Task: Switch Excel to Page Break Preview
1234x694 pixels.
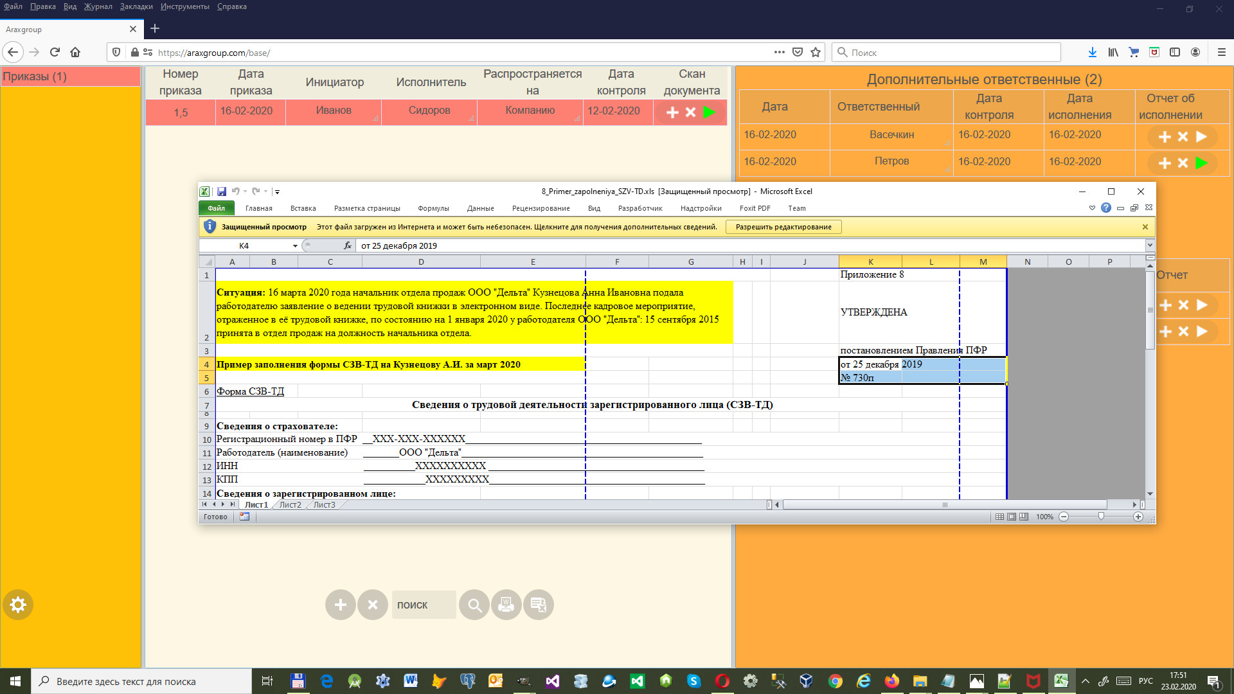Action: coord(1024,517)
